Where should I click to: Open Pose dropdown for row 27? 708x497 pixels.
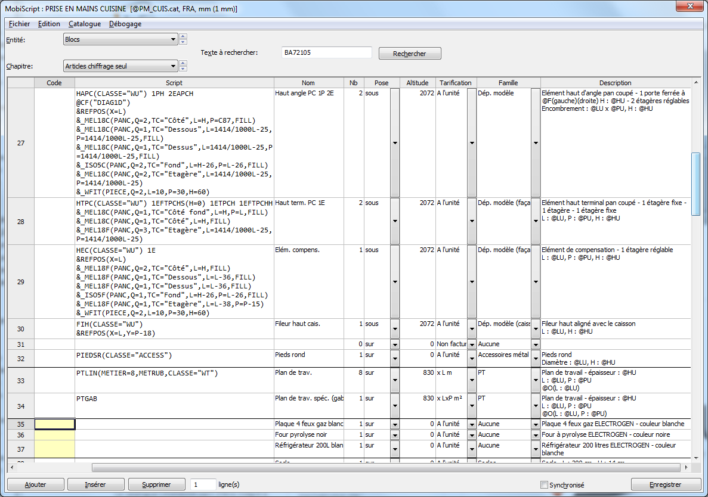point(395,143)
